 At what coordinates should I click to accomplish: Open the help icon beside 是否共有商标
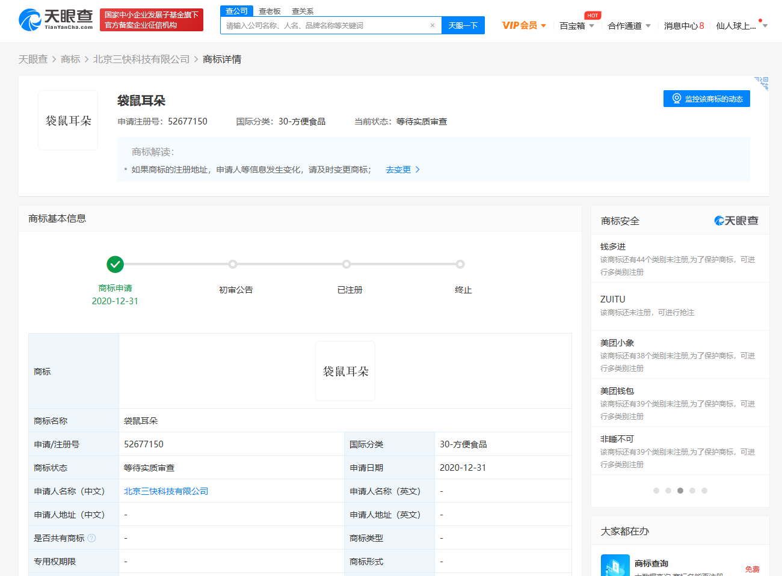[x=91, y=538]
